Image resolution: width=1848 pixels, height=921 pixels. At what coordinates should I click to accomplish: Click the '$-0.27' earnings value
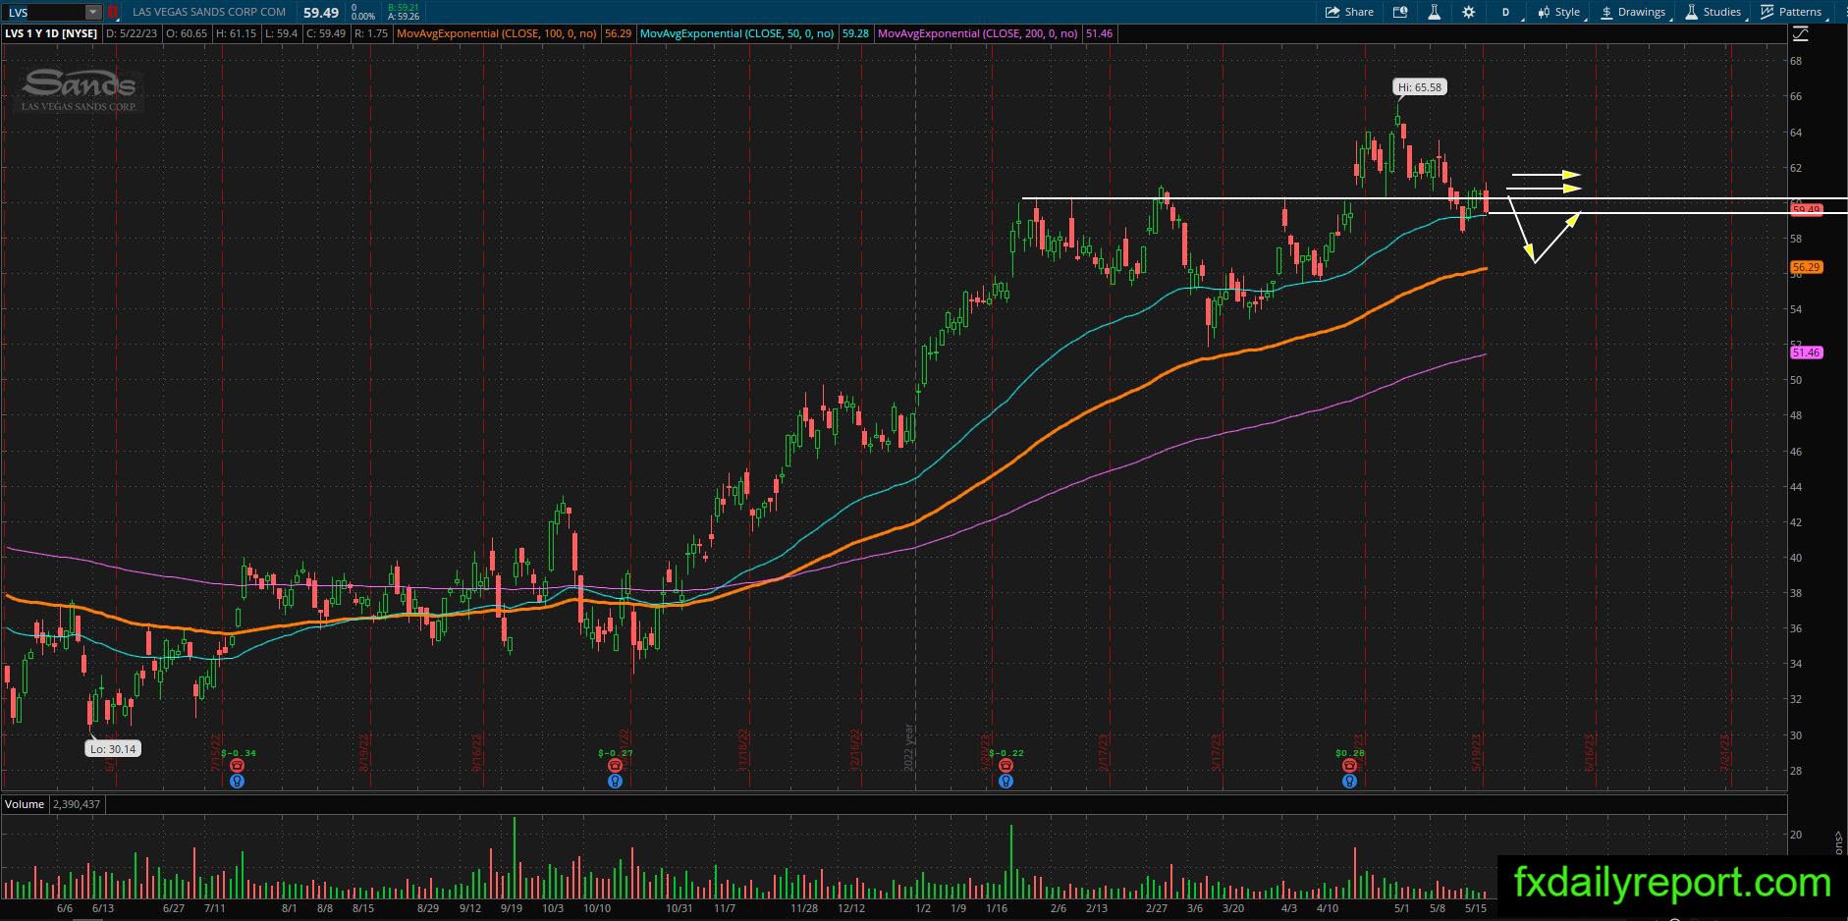(615, 753)
